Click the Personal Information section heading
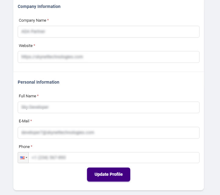The width and height of the screenshot is (220, 195). point(38,82)
